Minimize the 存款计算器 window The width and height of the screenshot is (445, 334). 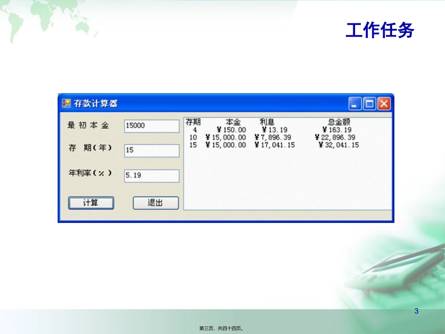pyautogui.click(x=355, y=104)
